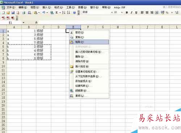The image size is (181, 133).
Task: Click the Save floppy disk icon
Action: [x=13, y=13]
